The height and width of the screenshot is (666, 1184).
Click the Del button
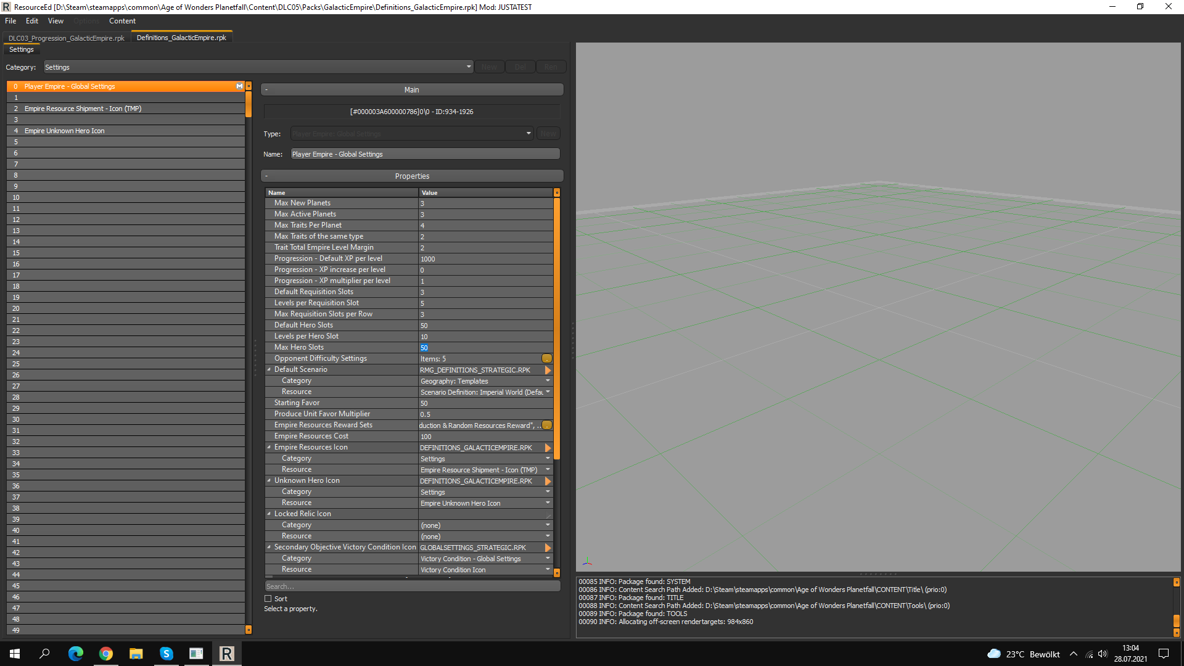[x=520, y=67]
